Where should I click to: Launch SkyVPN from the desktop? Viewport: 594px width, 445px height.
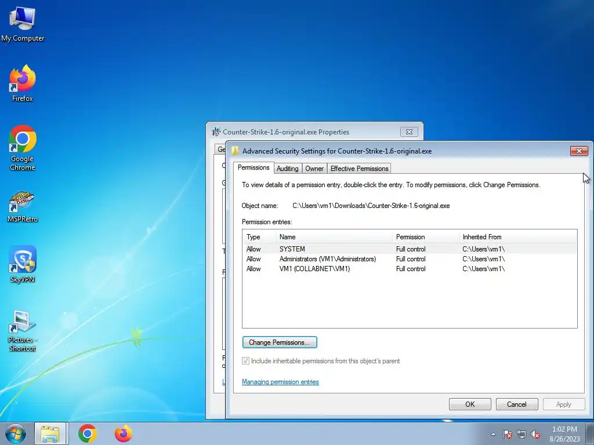pyautogui.click(x=23, y=264)
